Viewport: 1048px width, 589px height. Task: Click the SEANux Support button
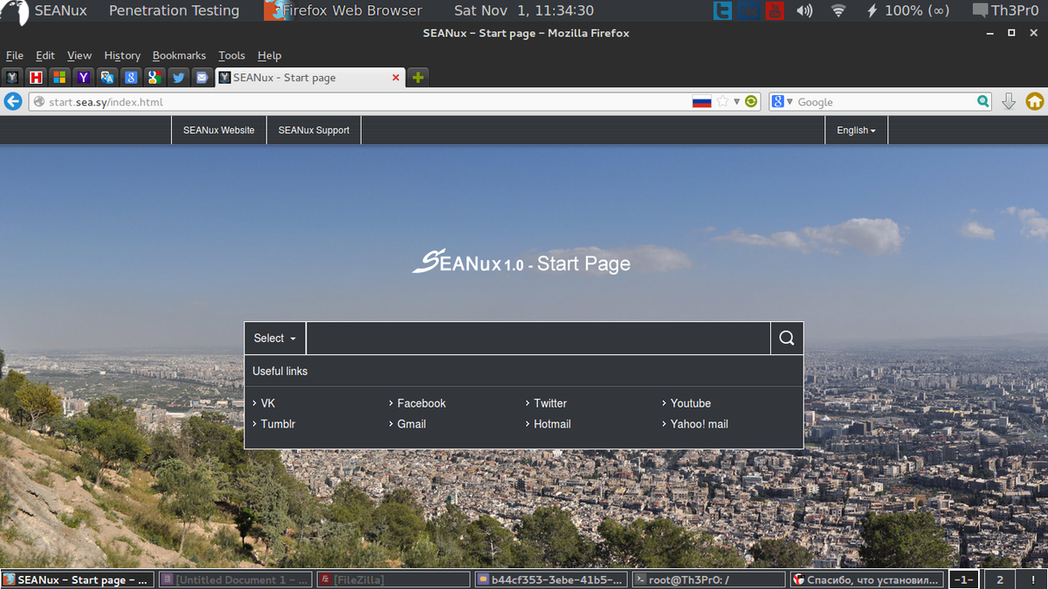314,129
